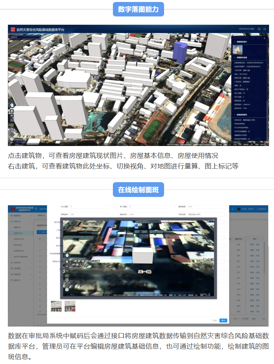Click the monitor icon in top platform header

259,29
